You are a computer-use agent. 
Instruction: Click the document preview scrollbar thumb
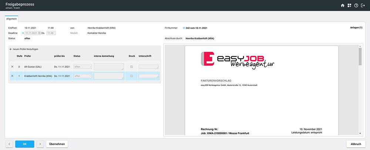point(360,56)
